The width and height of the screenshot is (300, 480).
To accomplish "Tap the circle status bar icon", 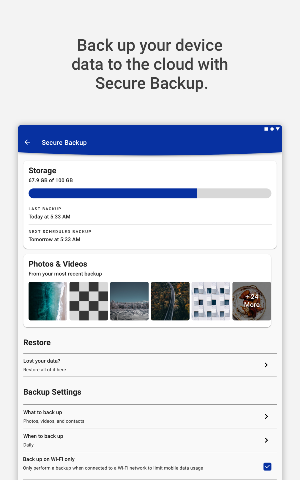I will coord(272,129).
